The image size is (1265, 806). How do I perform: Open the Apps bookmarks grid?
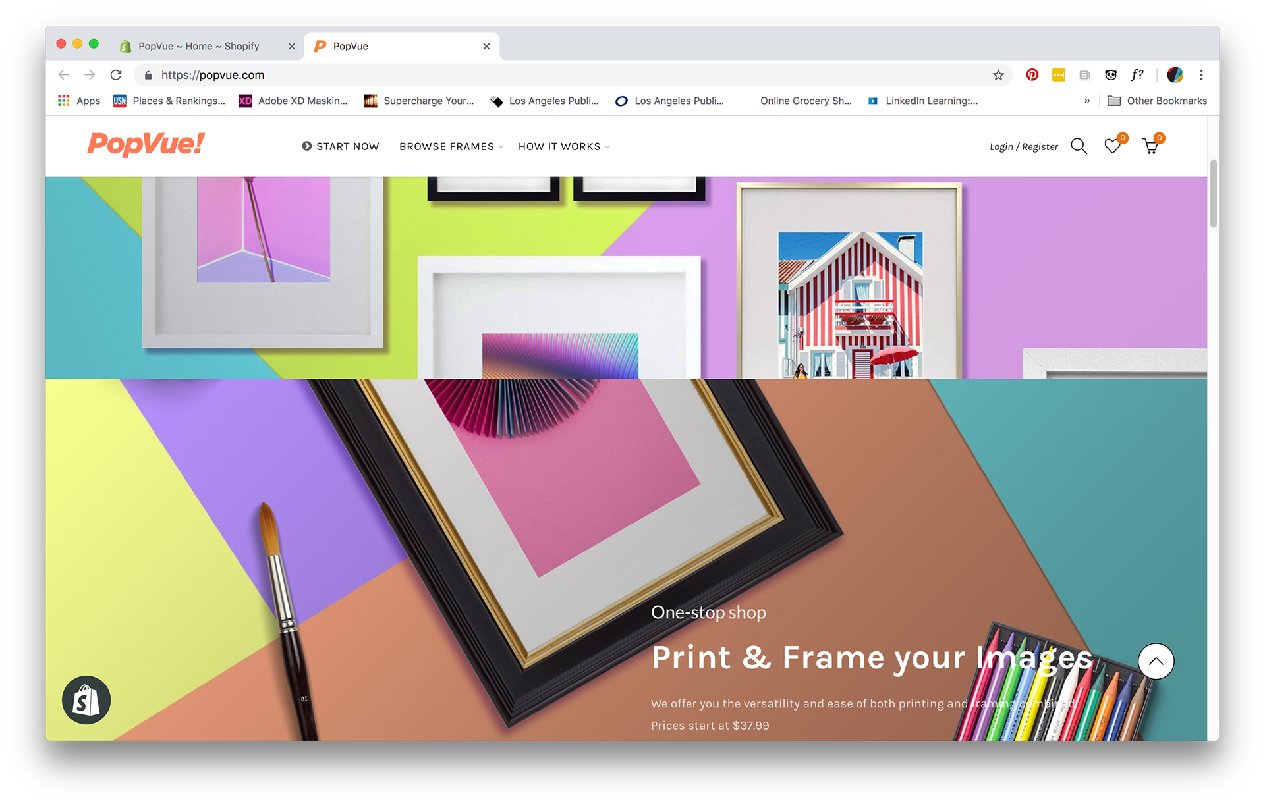[79, 101]
